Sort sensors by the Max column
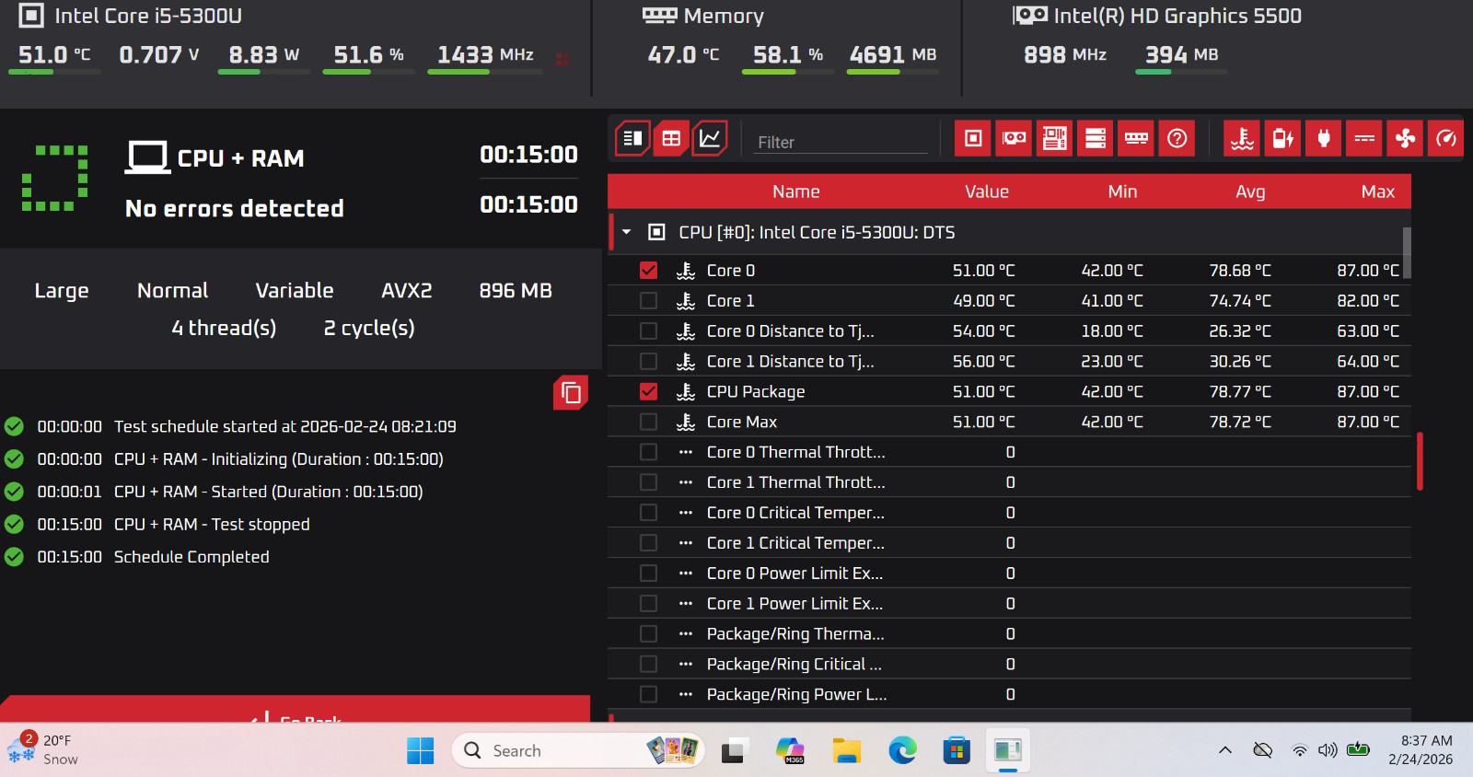Viewport: 1473px width, 777px height. click(1378, 191)
